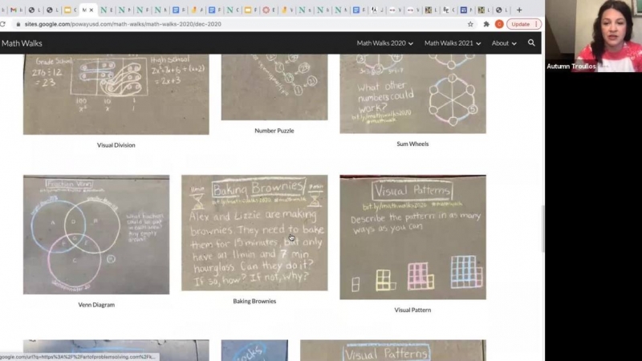Image resolution: width=642 pixels, height=361 pixels.
Task: Open the orange profile avatar
Action: 499,24
